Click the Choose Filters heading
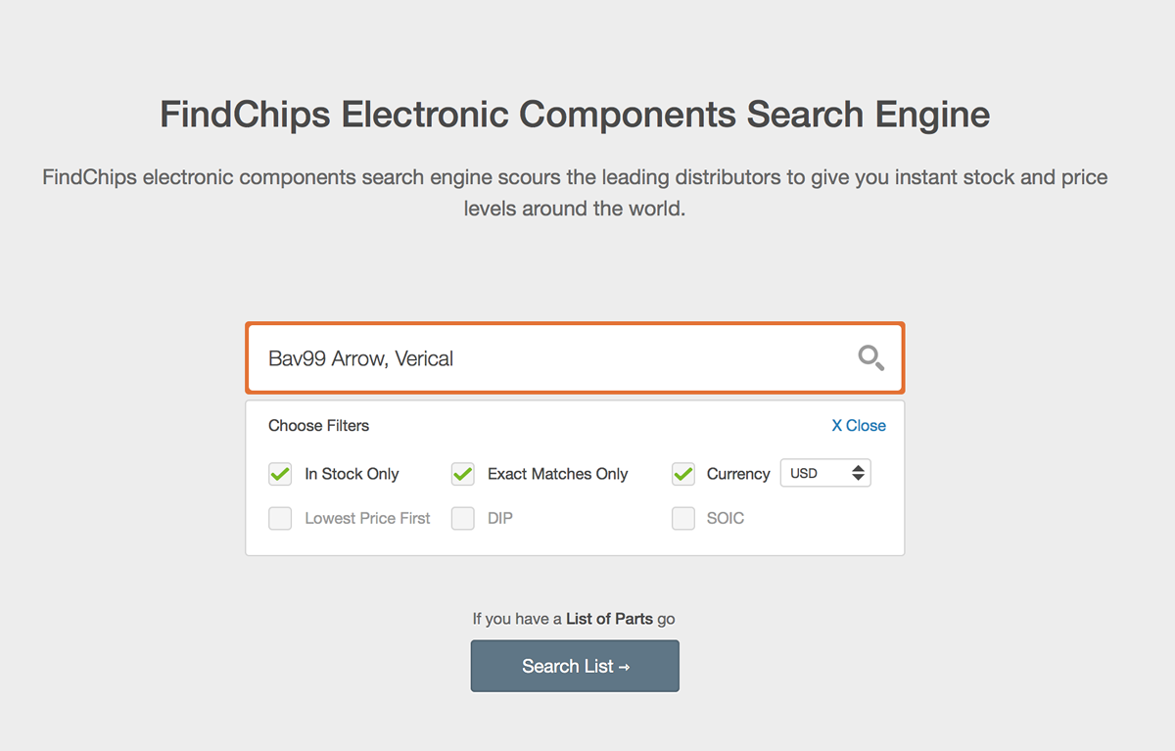 [x=318, y=425]
